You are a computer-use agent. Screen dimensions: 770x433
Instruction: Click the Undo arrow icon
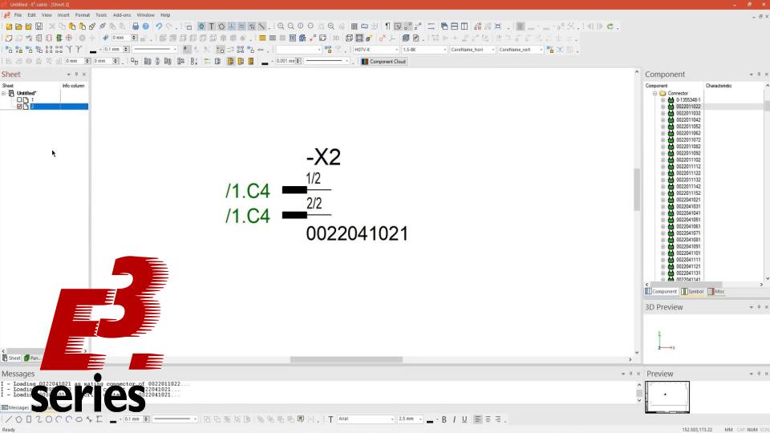pos(159,26)
